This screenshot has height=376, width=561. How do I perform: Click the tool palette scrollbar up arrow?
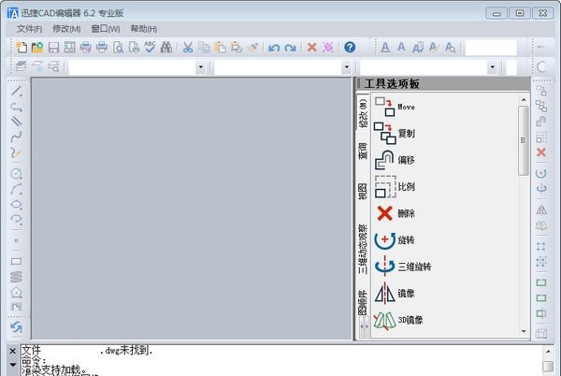pos(524,100)
